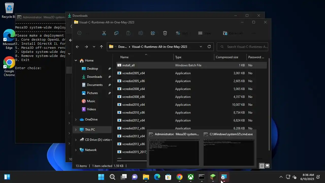Show hidden tray icons chevron
The image size is (325, 183).
pyautogui.click(x=281, y=177)
